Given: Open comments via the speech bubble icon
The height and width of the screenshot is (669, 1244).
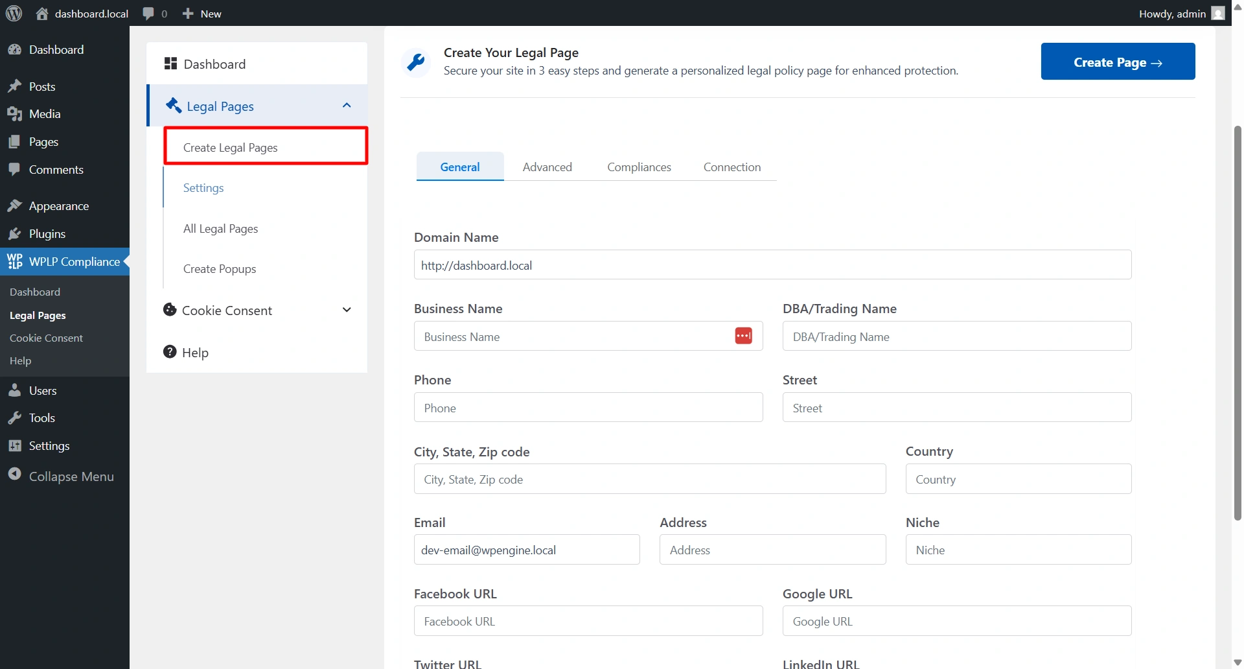Looking at the screenshot, I should pyautogui.click(x=149, y=13).
